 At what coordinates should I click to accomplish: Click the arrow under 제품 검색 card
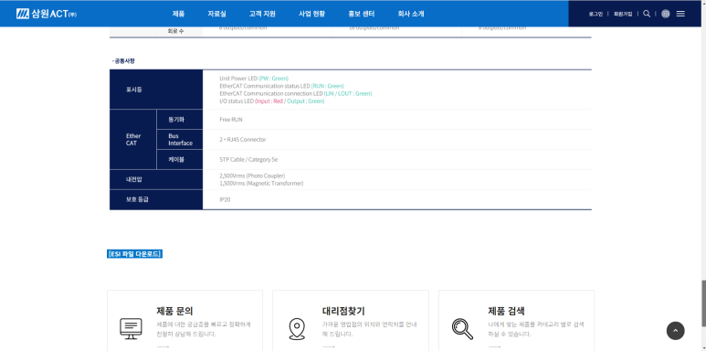494,347
